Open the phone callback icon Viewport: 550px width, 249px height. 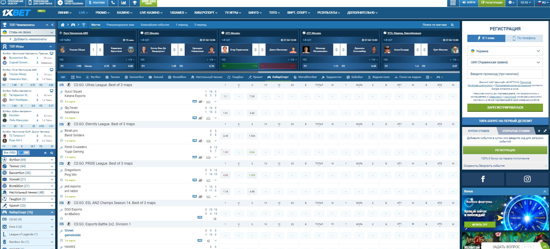[113, 3]
